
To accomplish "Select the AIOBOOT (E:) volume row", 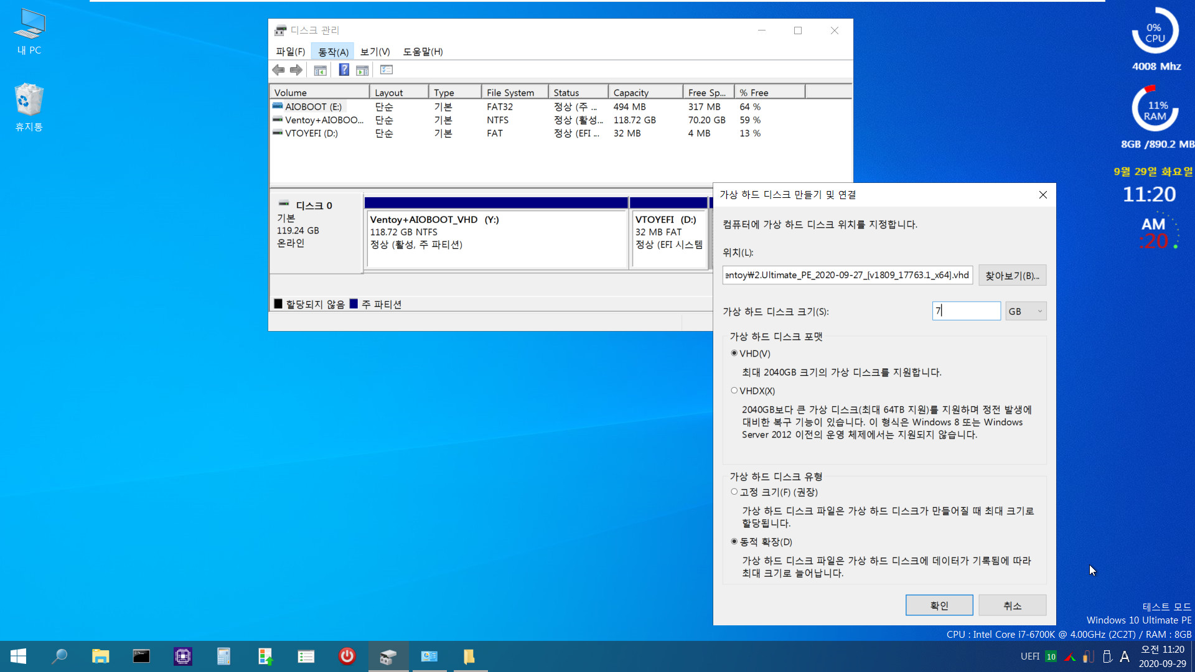I will click(x=560, y=107).
